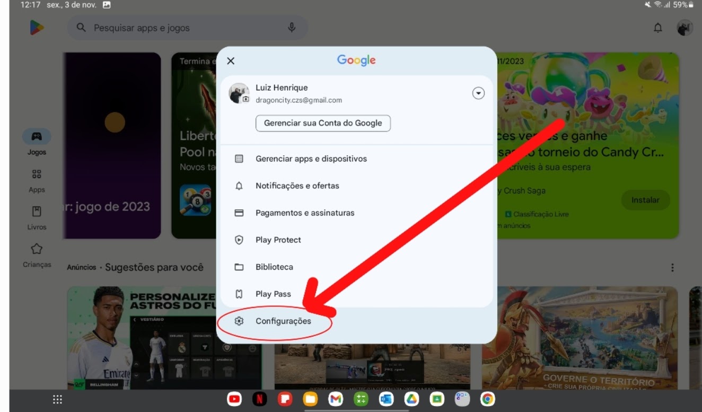Image resolution: width=702 pixels, height=412 pixels.
Task: Launch Netflix from the taskbar
Action: (260, 399)
